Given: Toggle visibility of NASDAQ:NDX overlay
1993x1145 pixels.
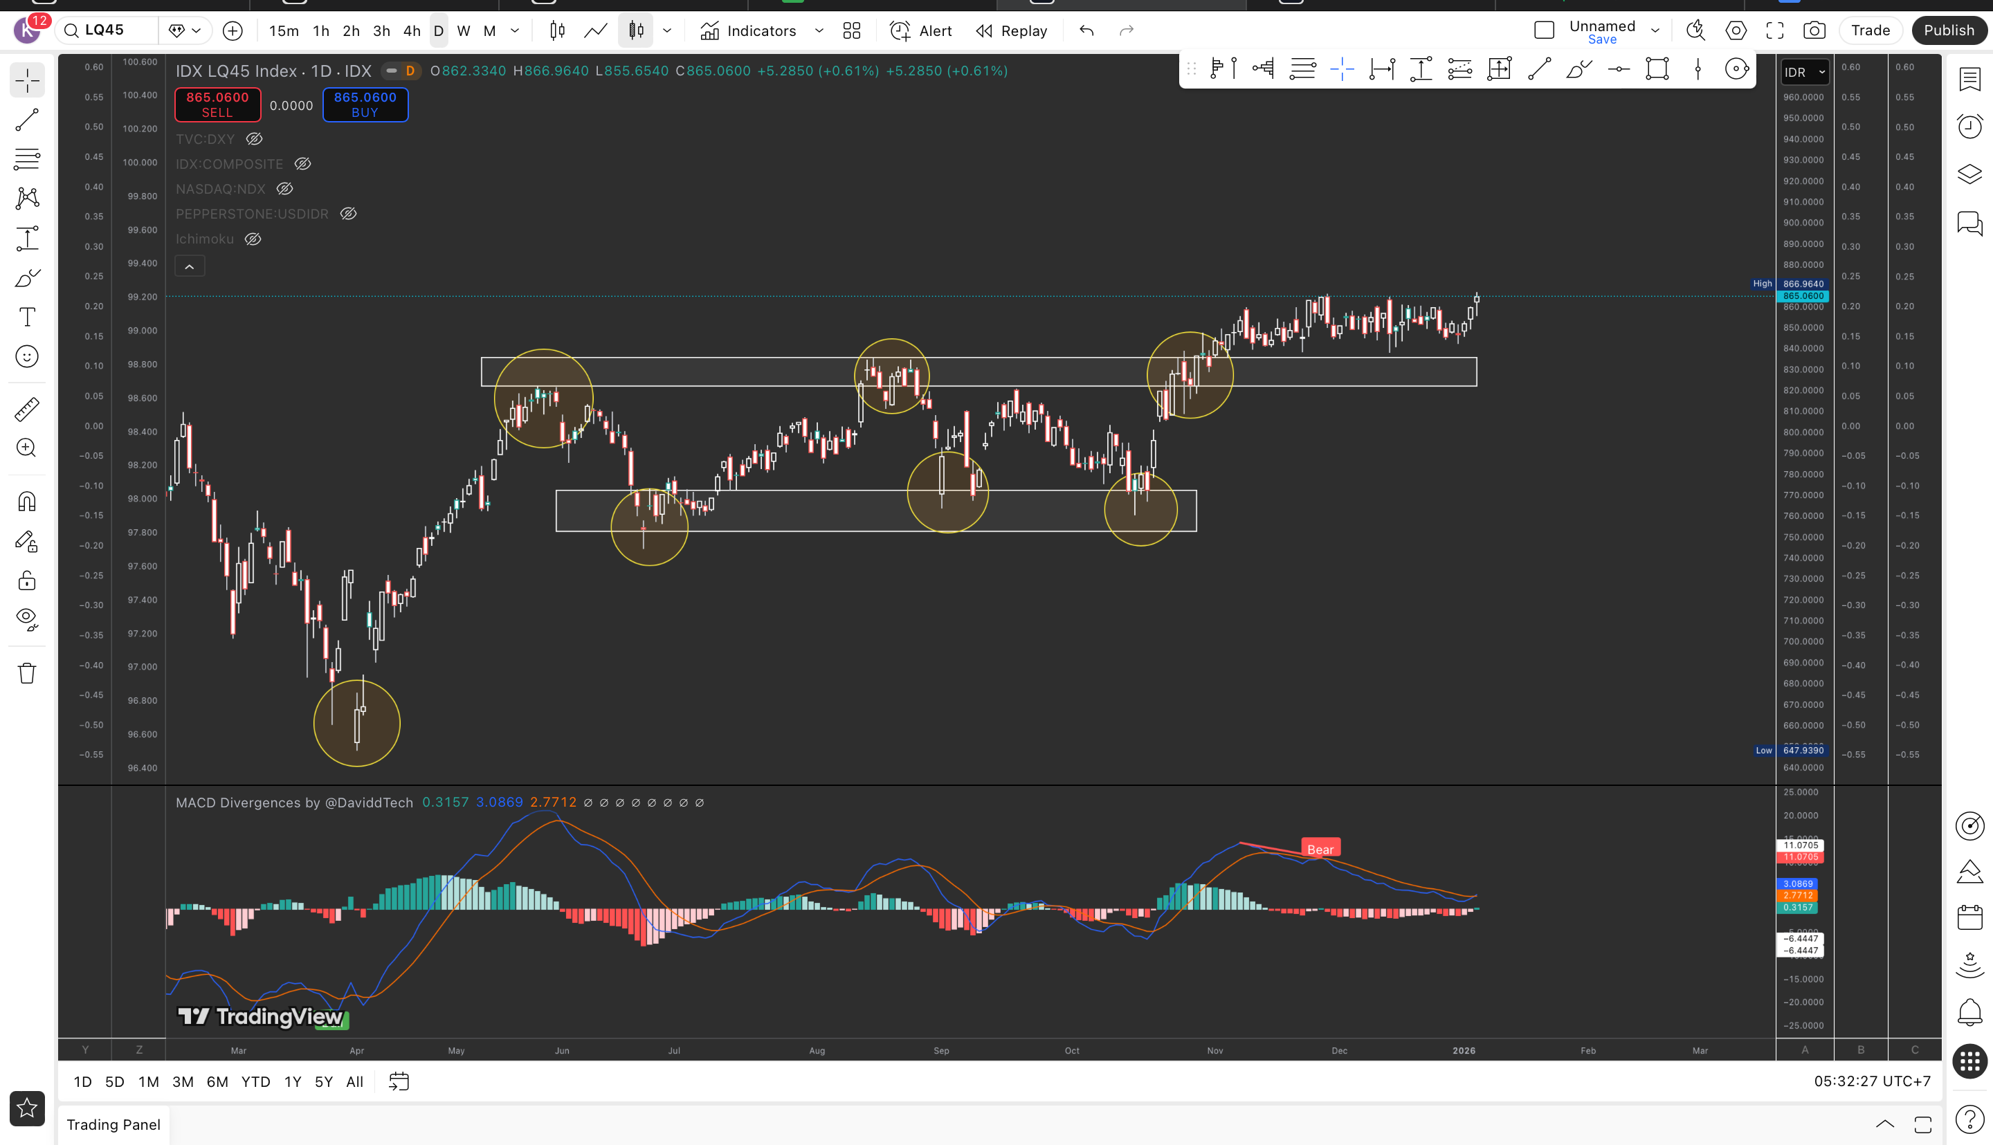Looking at the screenshot, I should pos(284,189).
